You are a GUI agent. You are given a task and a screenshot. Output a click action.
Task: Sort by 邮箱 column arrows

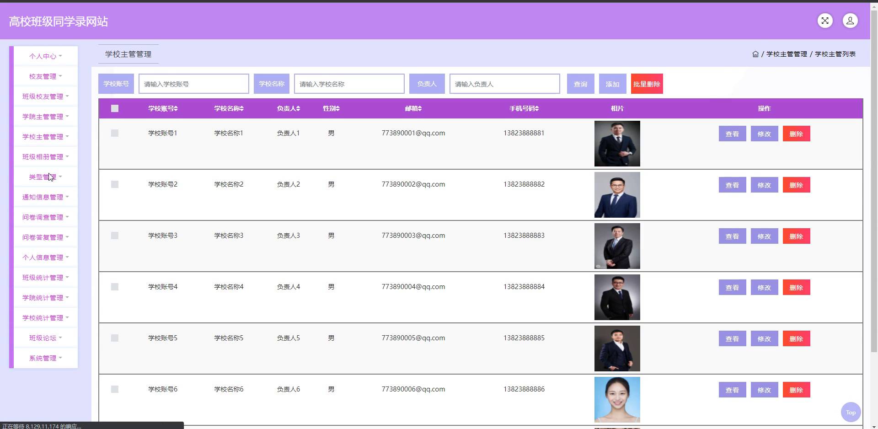419,108
